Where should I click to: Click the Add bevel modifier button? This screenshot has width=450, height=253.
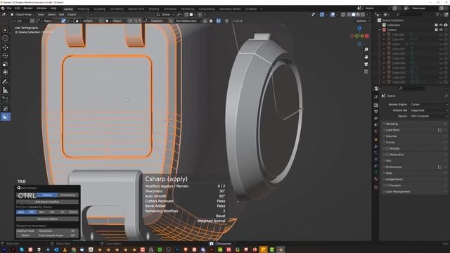47,202
